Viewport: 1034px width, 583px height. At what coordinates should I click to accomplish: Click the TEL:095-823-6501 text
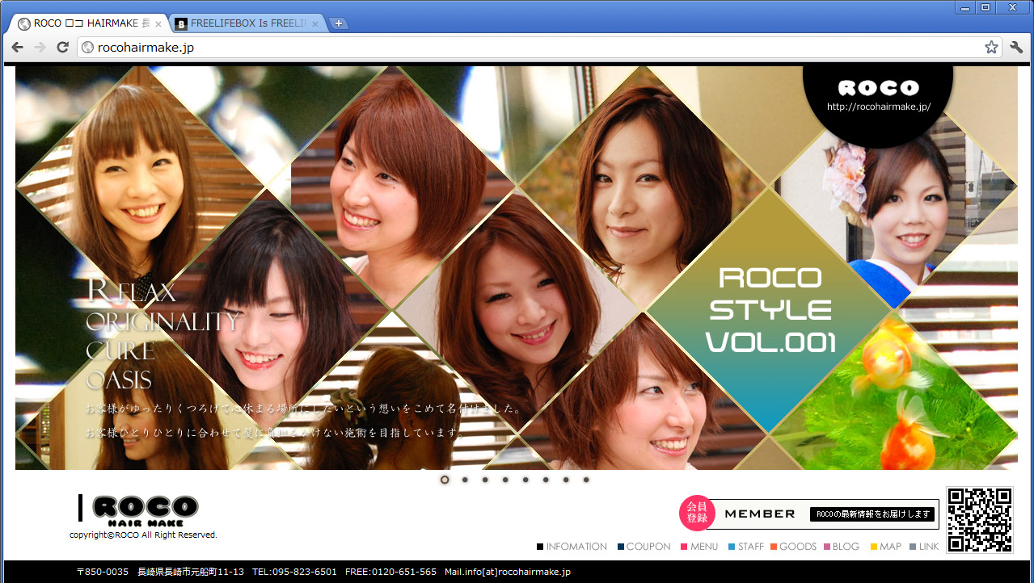pyautogui.click(x=294, y=572)
